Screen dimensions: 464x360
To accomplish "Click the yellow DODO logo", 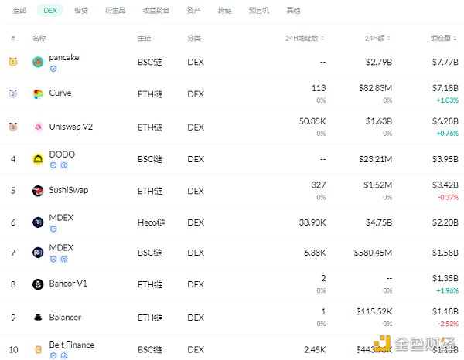I will pyautogui.click(x=38, y=158).
